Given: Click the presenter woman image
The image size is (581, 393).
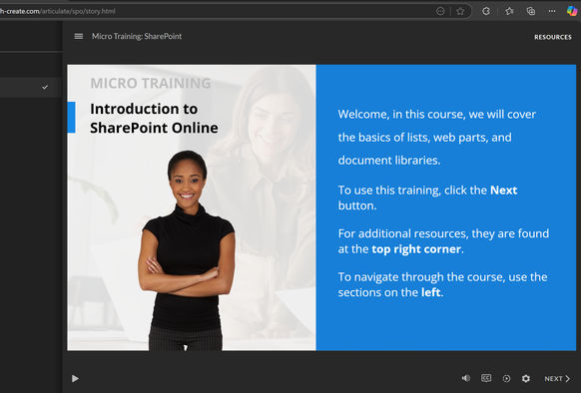Looking at the screenshot, I should pos(187,250).
